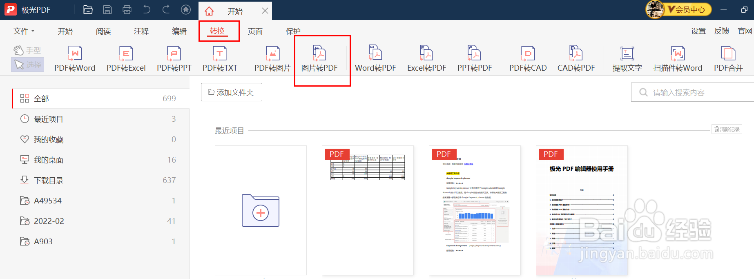754x279 pixels.
Task: Select the PPT转PDF tool
Action: click(475, 59)
